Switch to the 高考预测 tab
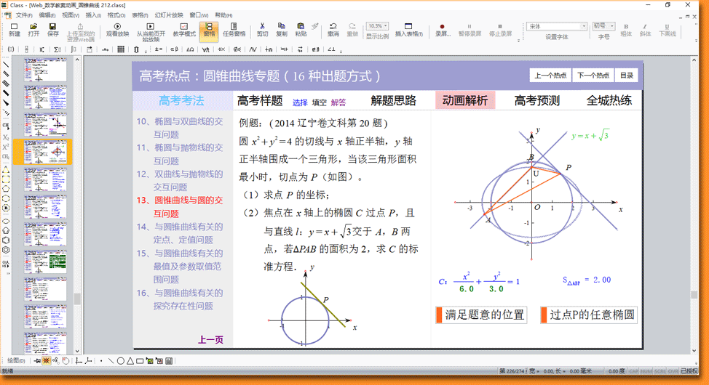Viewport: 709px width, 385px height. click(x=537, y=100)
